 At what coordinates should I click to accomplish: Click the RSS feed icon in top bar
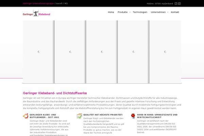click(x=176, y=4)
